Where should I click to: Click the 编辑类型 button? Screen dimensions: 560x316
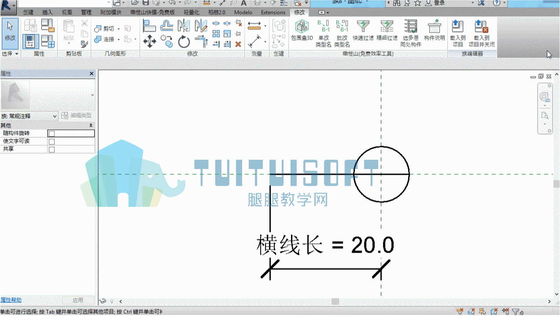click(x=77, y=116)
